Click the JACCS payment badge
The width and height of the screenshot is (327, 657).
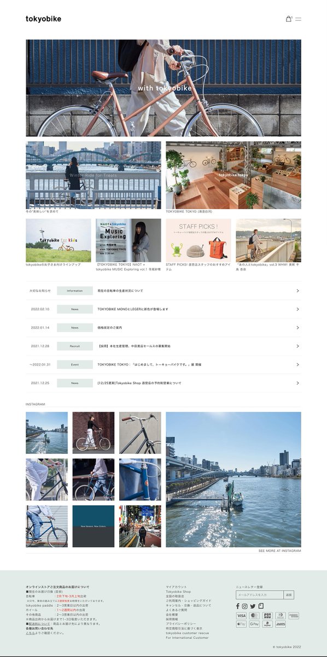[281, 624]
